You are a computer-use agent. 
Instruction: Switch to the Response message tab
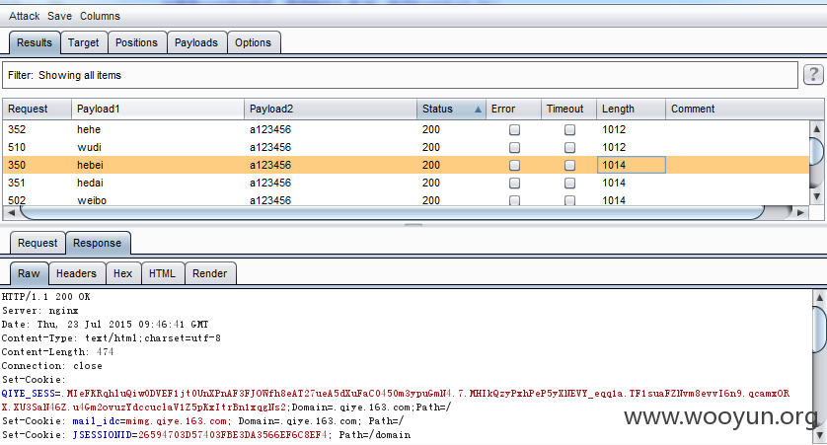click(x=97, y=243)
